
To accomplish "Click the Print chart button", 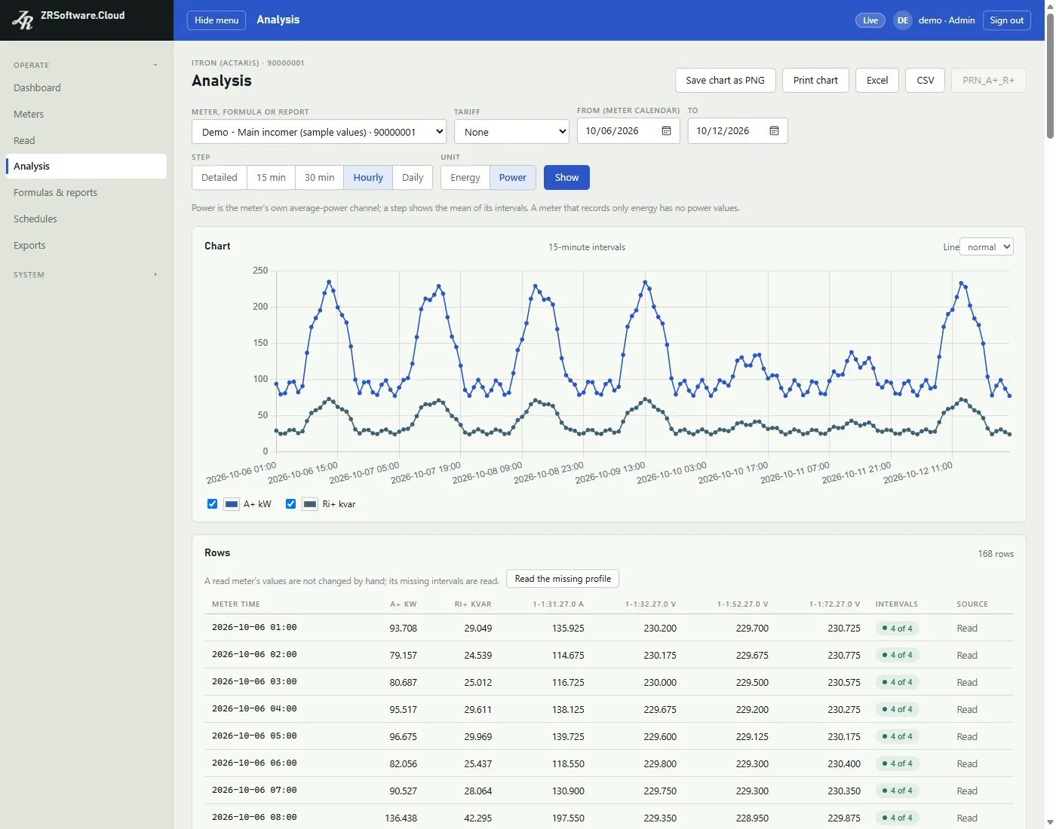I will [x=815, y=81].
